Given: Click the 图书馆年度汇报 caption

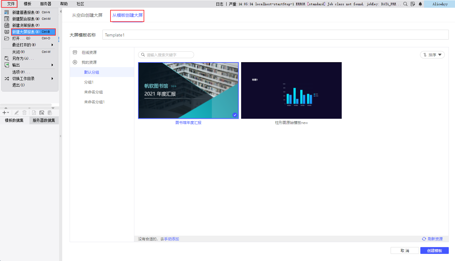Looking at the screenshot, I should tap(188, 123).
